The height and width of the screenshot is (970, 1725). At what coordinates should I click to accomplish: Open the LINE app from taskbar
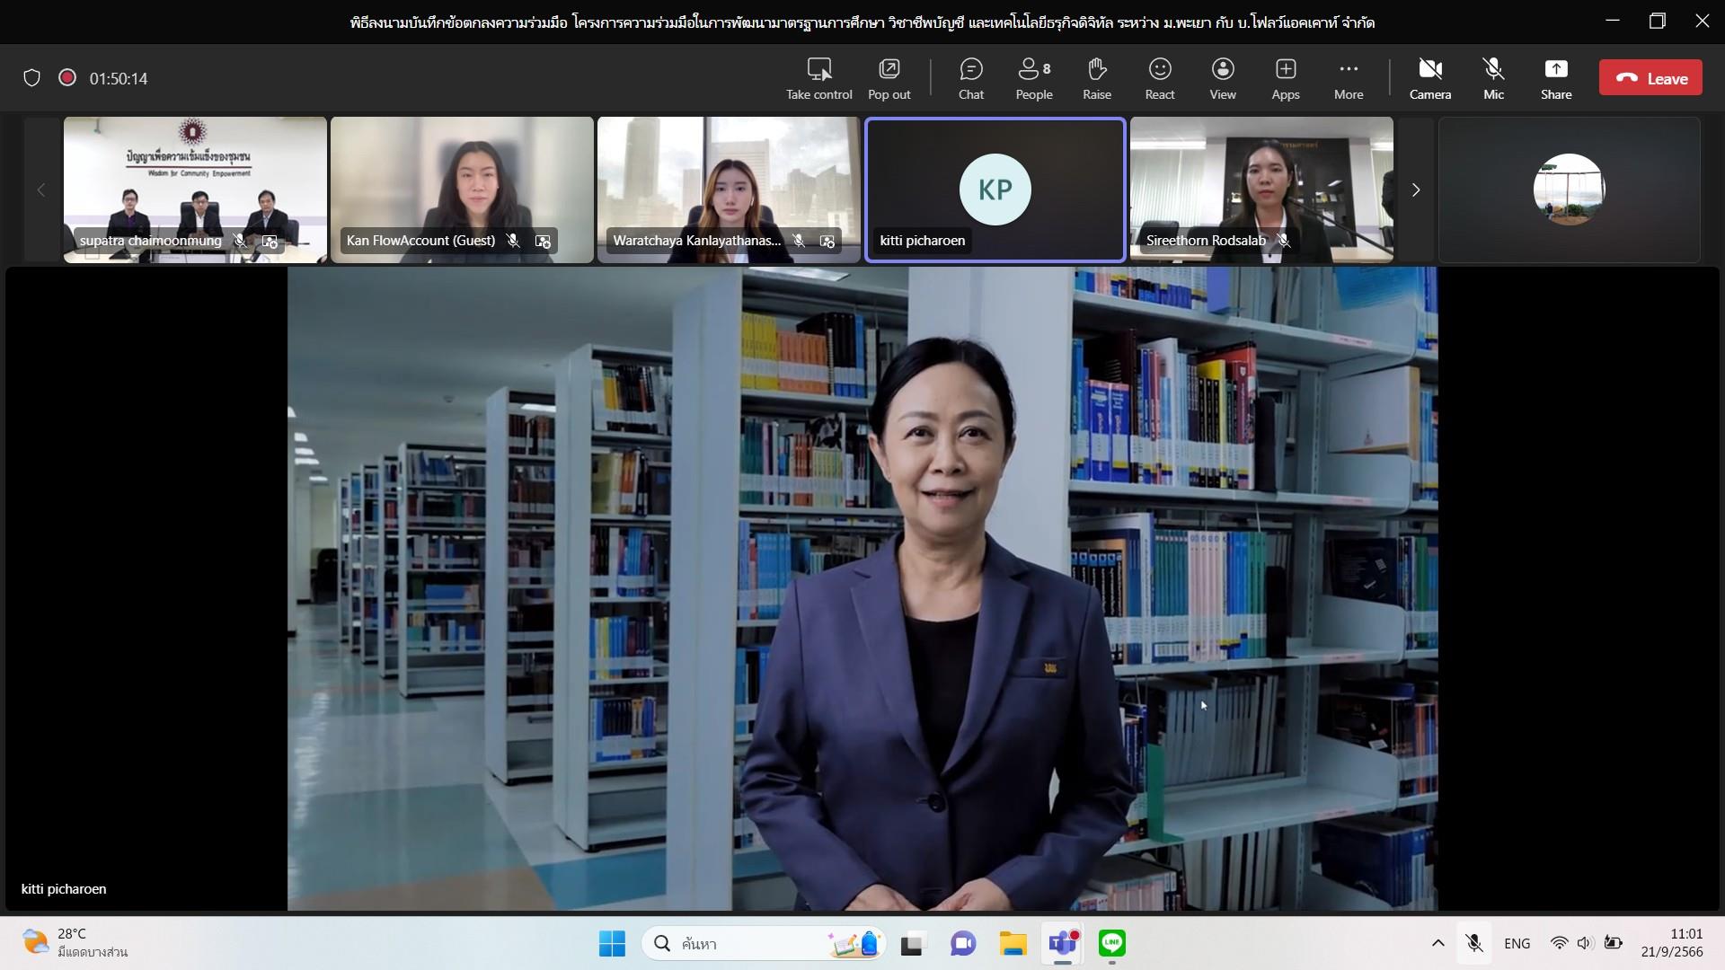pos(1112,943)
